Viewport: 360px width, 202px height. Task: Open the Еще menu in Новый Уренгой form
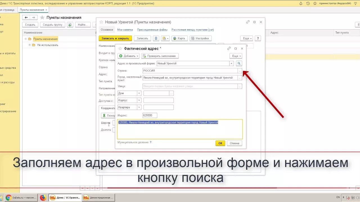click(x=246, y=38)
